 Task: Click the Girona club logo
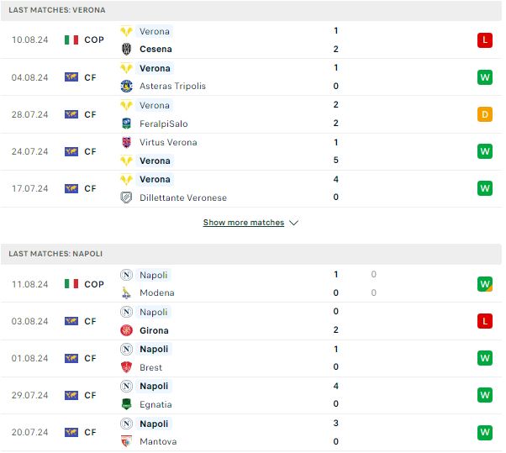click(x=126, y=330)
